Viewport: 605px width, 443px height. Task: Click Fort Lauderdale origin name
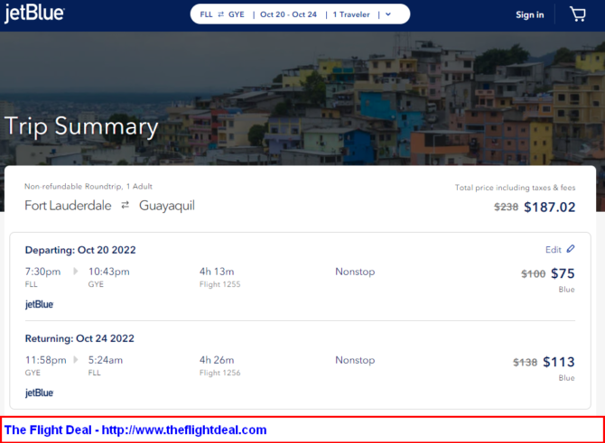coord(68,206)
